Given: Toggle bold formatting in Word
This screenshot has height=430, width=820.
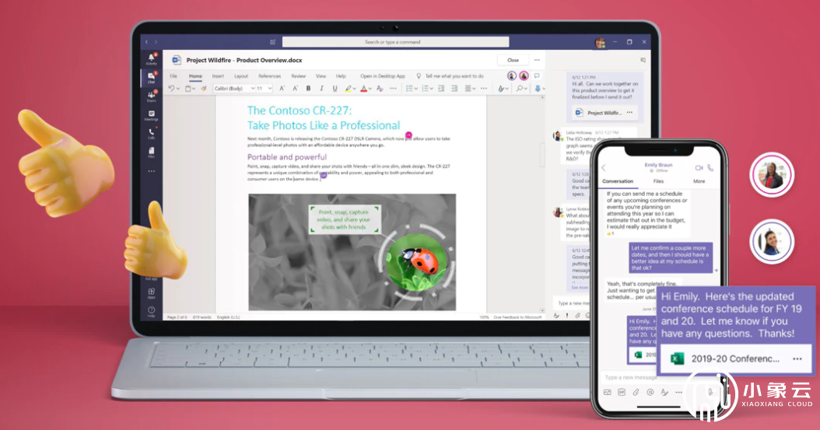Looking at the screenshot, I should 309,89.
